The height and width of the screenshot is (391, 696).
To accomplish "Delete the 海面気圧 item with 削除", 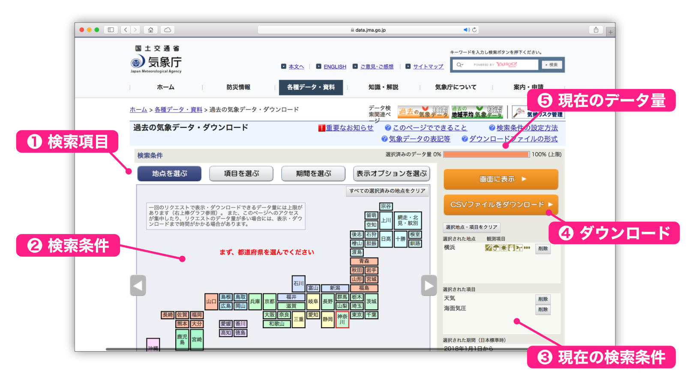I will pyautogui.click(x=543, y=310).
